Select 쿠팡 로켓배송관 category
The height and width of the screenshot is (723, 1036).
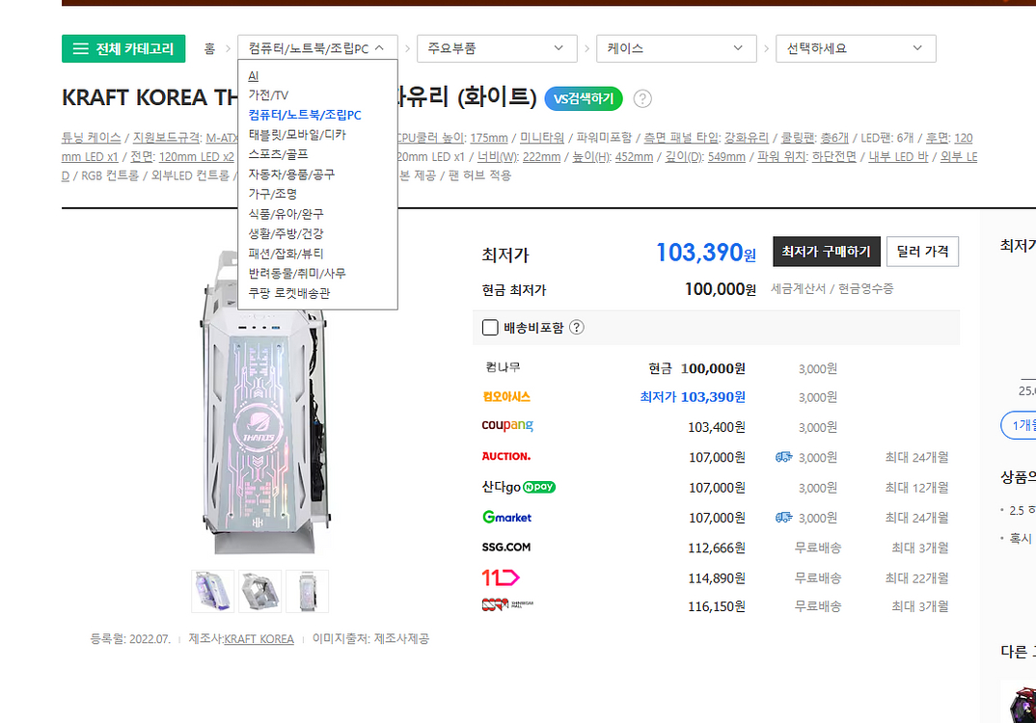(288, 293)
